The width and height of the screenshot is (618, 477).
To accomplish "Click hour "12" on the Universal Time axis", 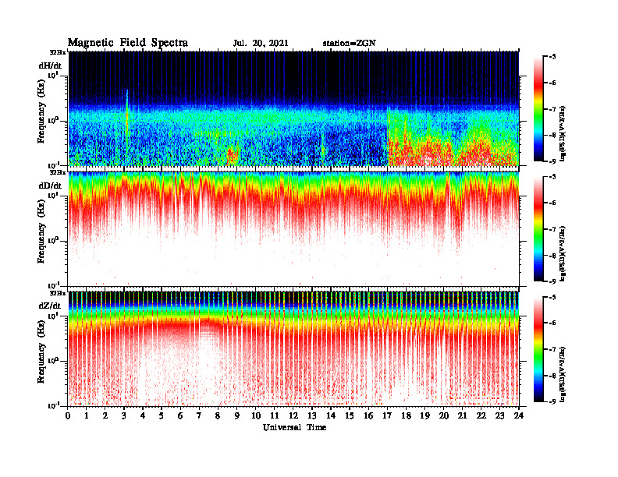I will [x=293, y=415].
